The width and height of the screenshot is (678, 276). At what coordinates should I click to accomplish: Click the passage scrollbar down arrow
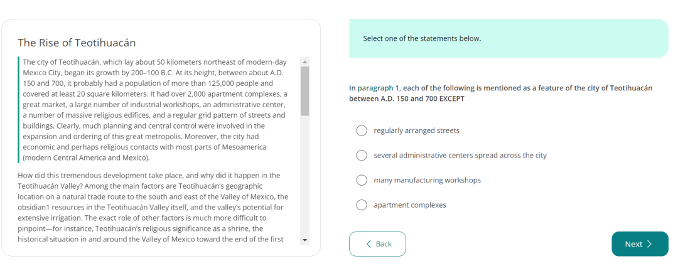[x=305, y=240]
